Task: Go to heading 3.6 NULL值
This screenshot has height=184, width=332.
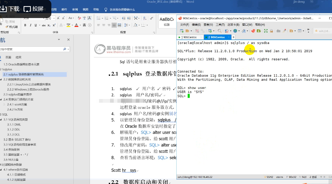Action: (11, 160)
